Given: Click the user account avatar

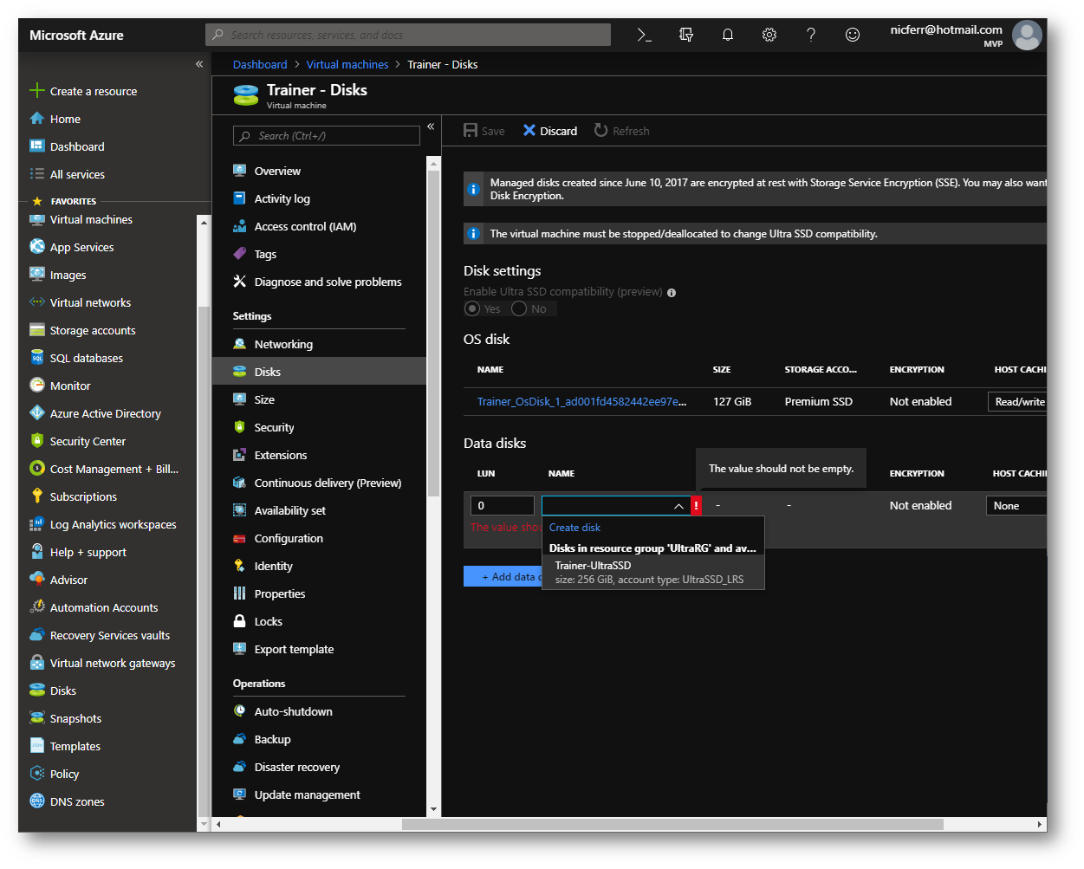Looking at the screenshot, I should click(x=1027, y=36).
